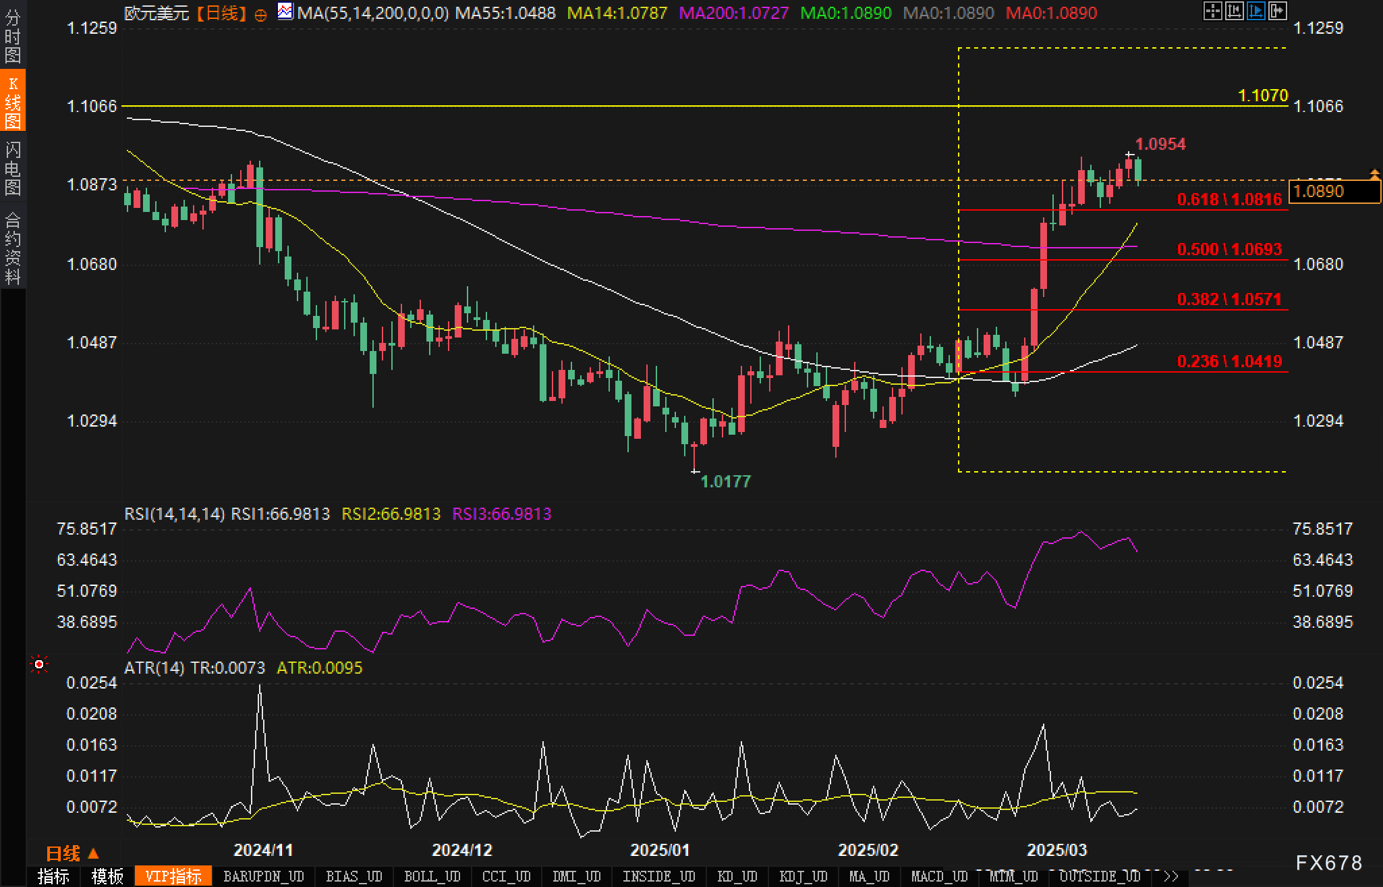Select K线图 mode in left sidebar
The height and width of the screenshot is (887, 1383).
click(x=13, y=101)
